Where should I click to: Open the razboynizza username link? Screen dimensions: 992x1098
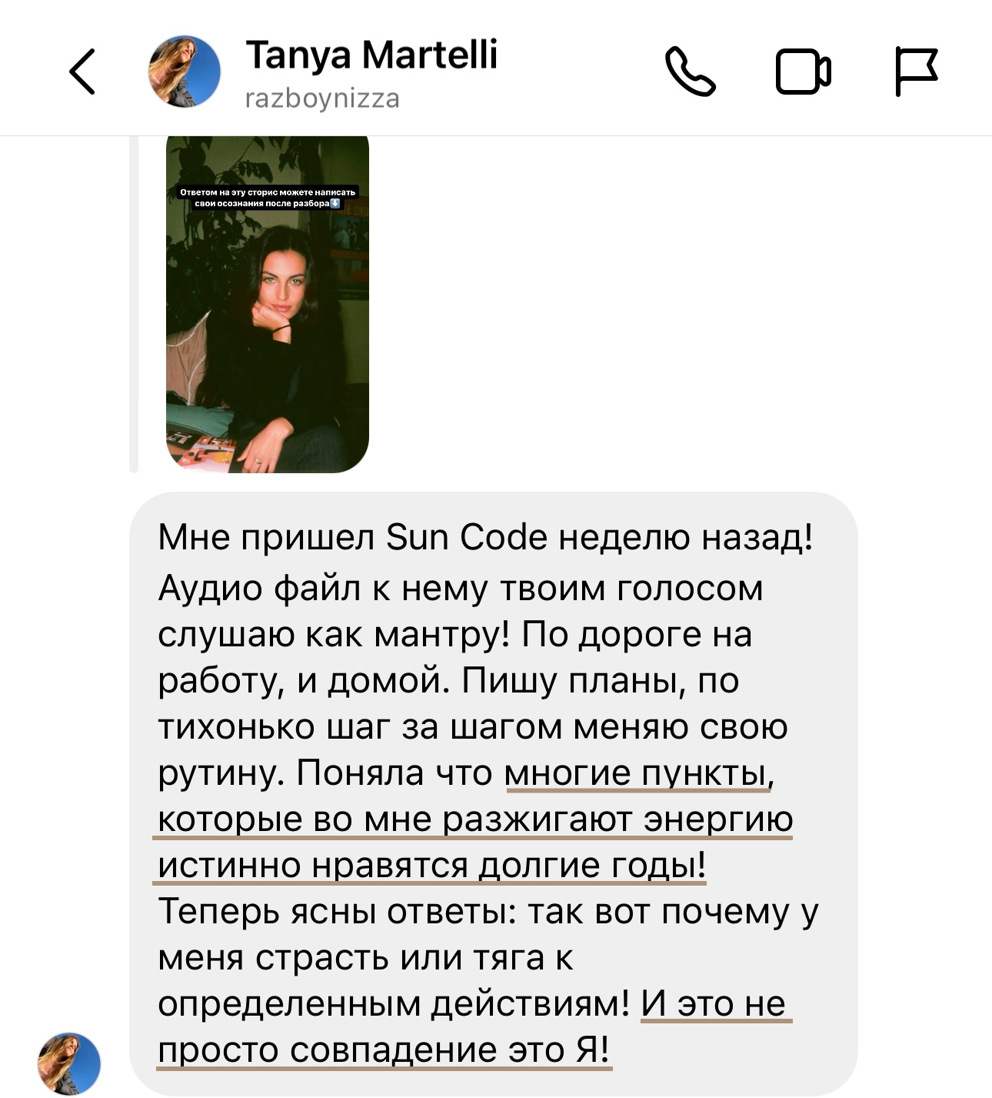click(322, 98)
